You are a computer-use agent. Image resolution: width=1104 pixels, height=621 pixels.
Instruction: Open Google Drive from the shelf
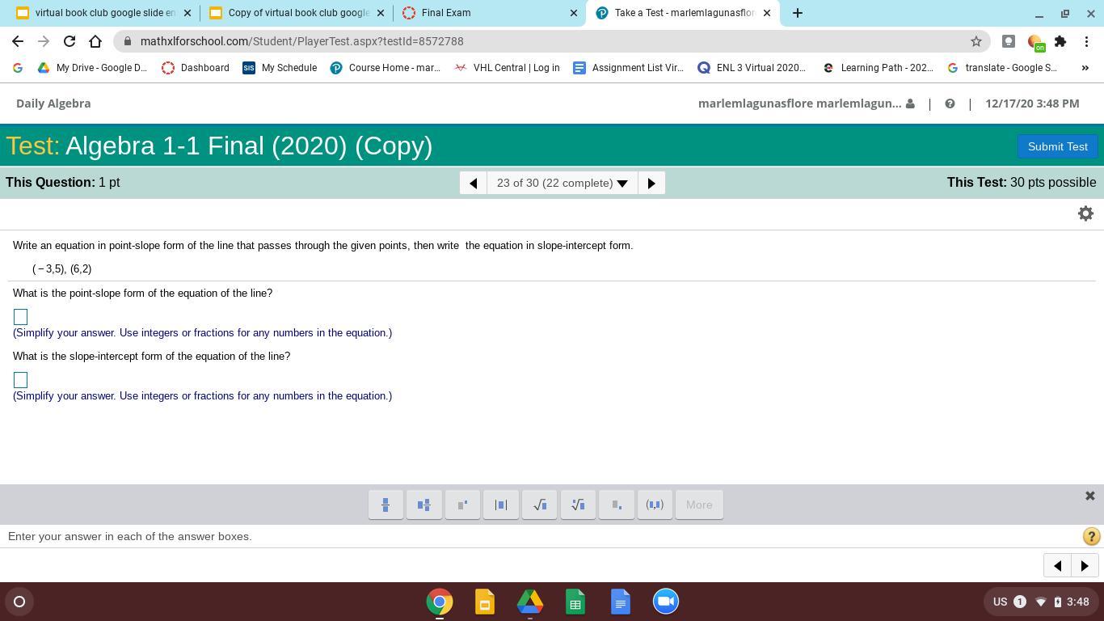(530, 602)
